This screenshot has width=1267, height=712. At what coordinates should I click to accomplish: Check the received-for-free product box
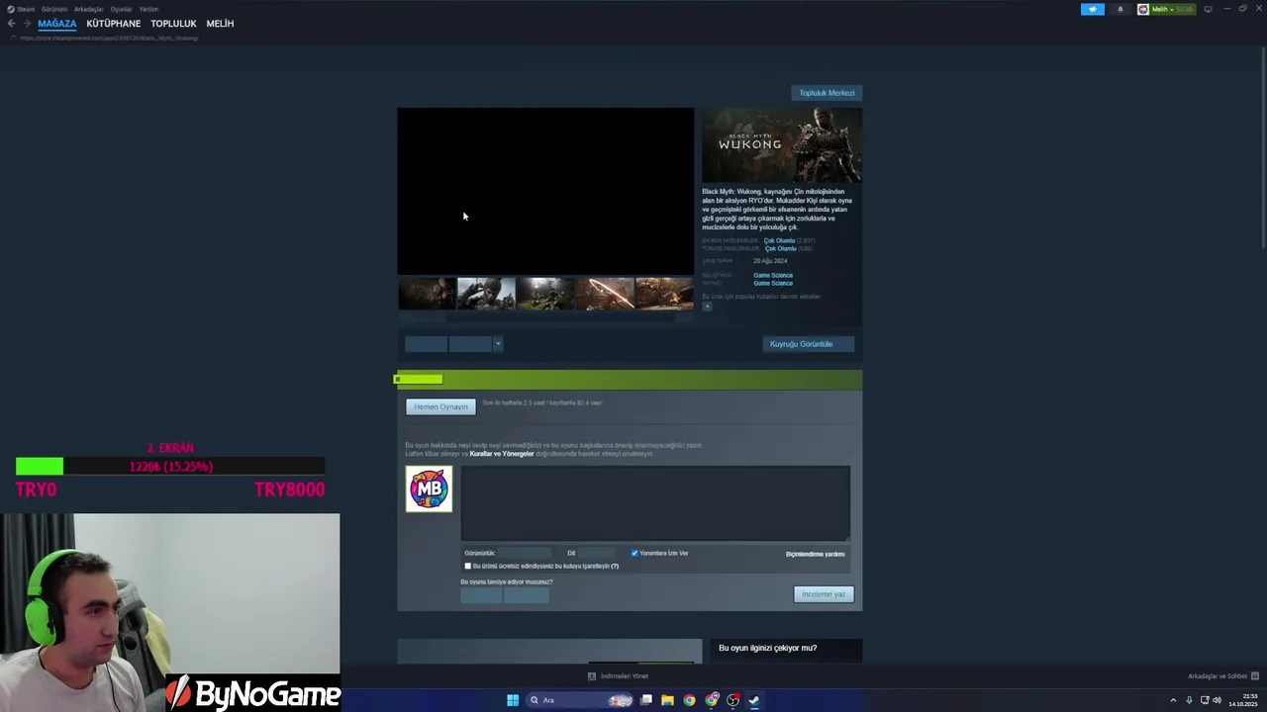tap(468, 566)
